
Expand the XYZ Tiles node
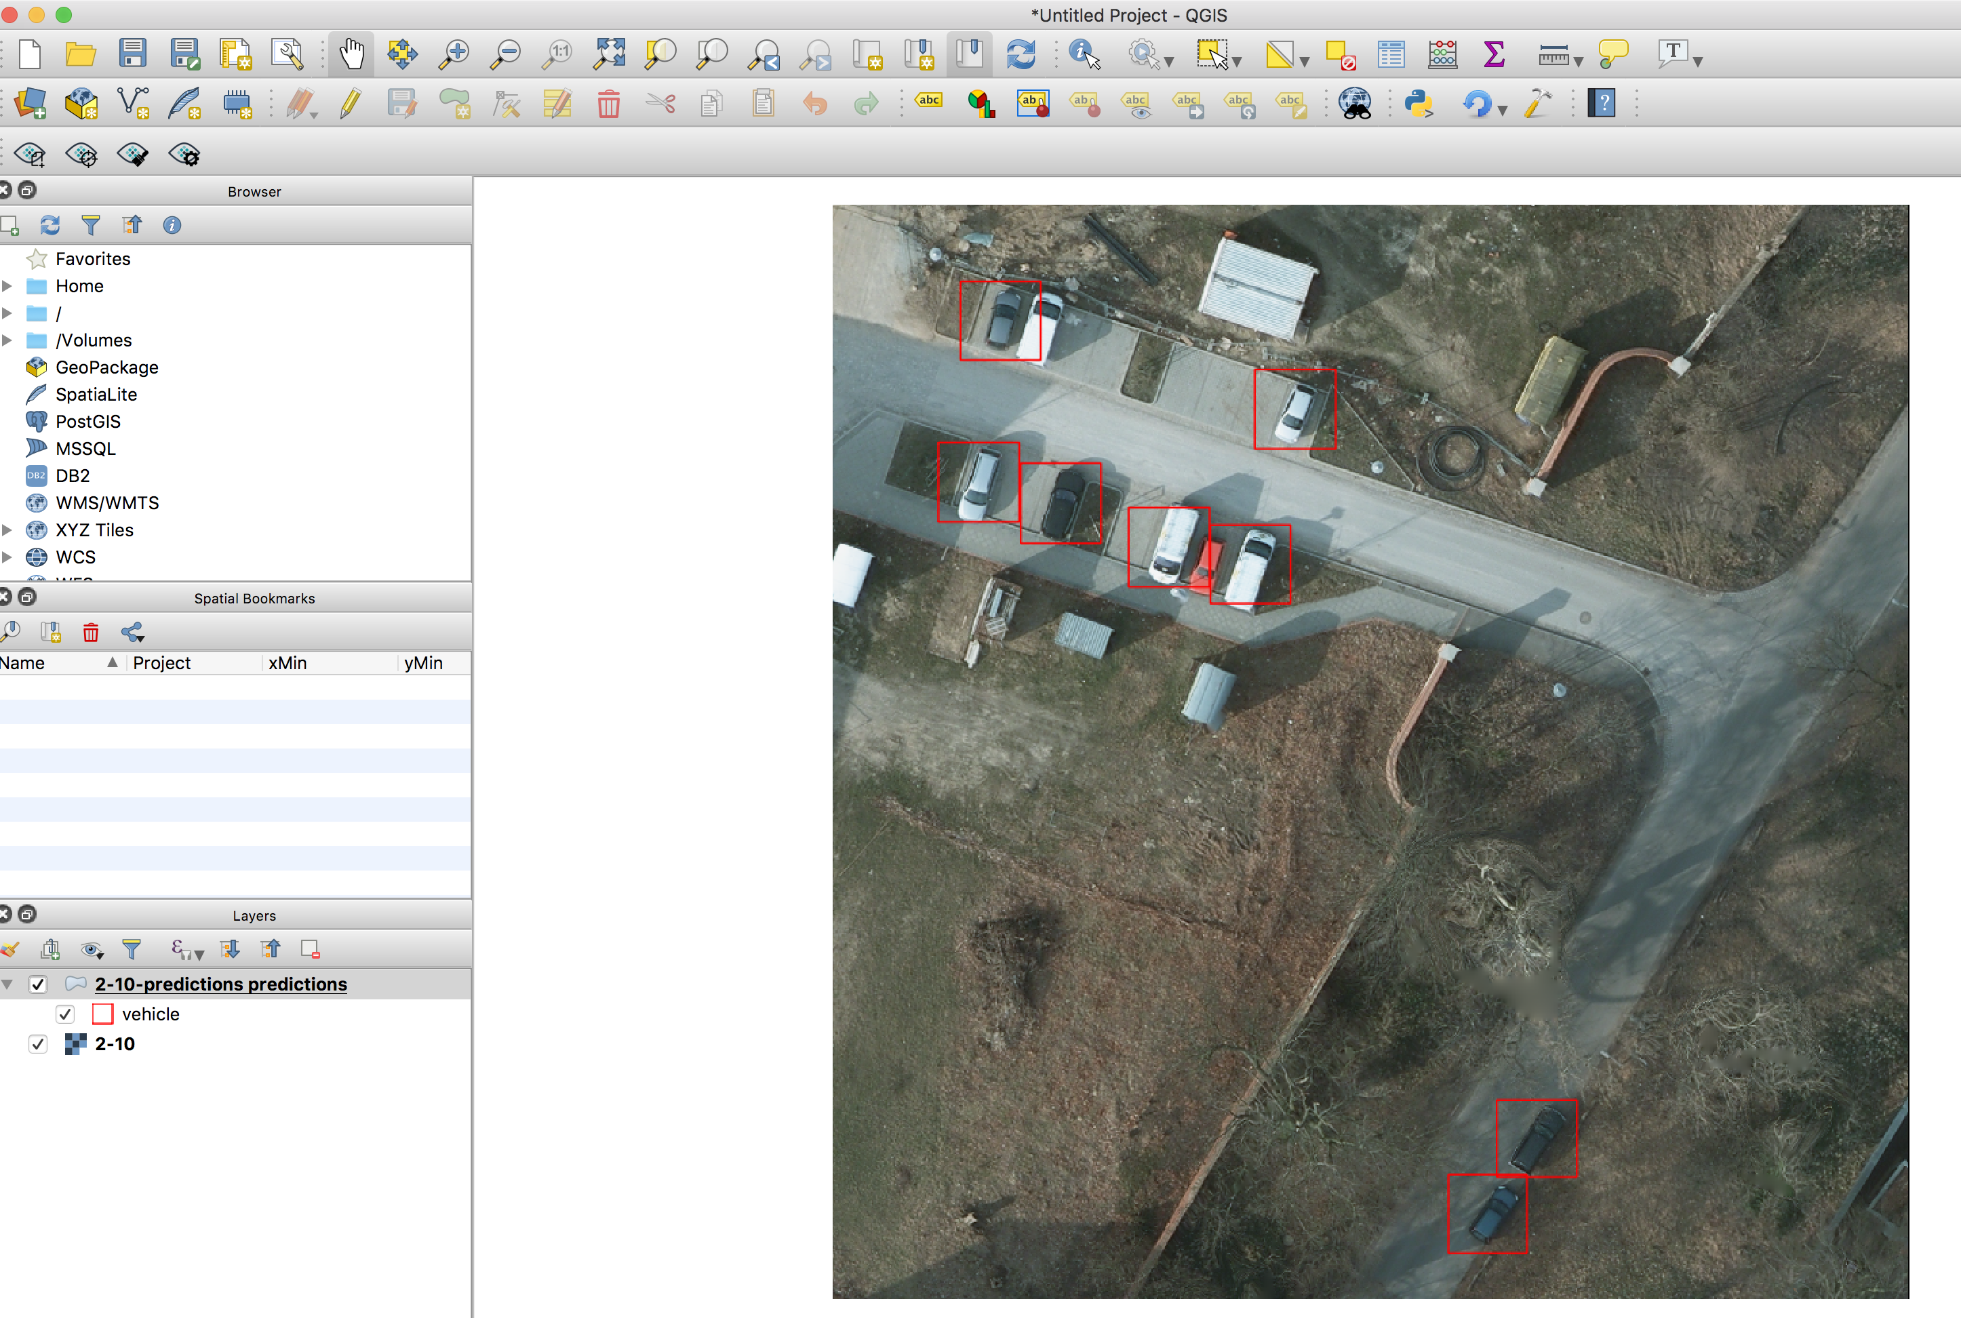click(x=7, y=530)
